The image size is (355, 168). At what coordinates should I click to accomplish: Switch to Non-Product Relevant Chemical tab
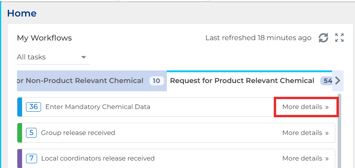(92, 81)
